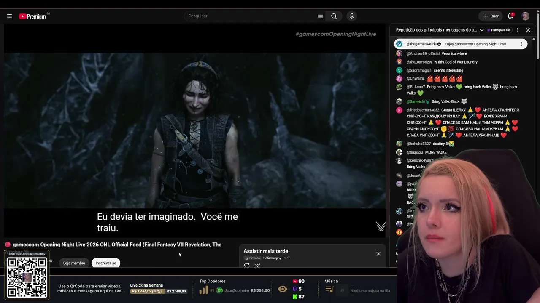Click @BLAnna7 chat avatar
Viewport: 540px width, 303px height.
(399, 87)
